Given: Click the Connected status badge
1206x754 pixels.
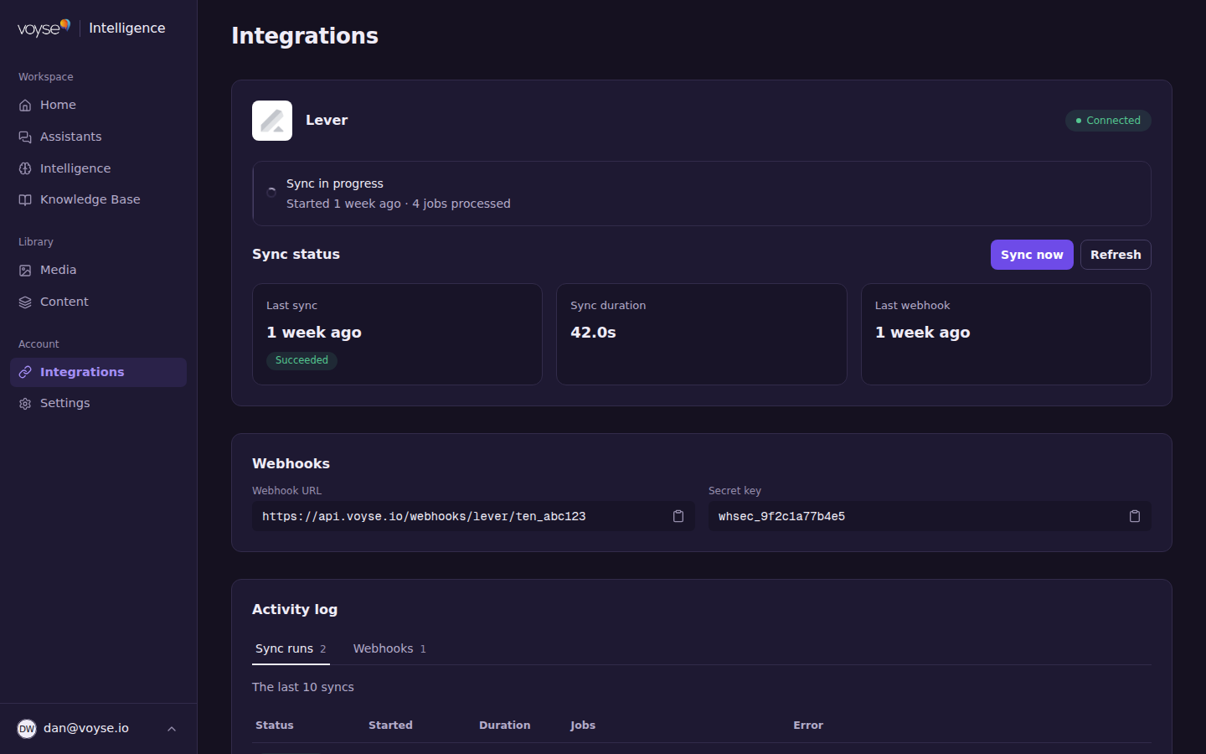Looking at the screenshot, I should [x=1108, y=121].
